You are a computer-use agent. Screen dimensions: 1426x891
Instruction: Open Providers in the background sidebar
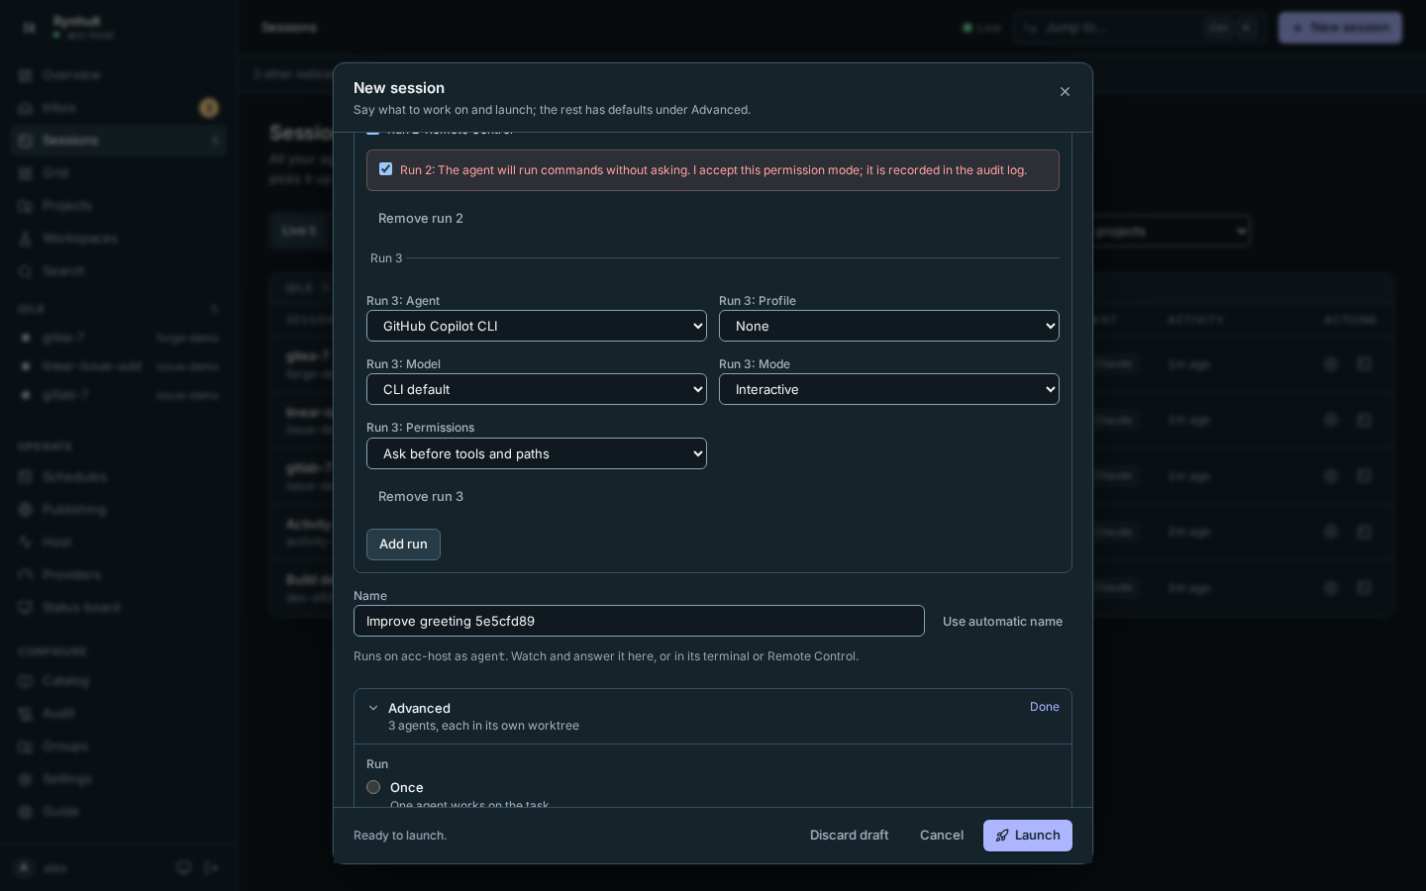[119, 575]
